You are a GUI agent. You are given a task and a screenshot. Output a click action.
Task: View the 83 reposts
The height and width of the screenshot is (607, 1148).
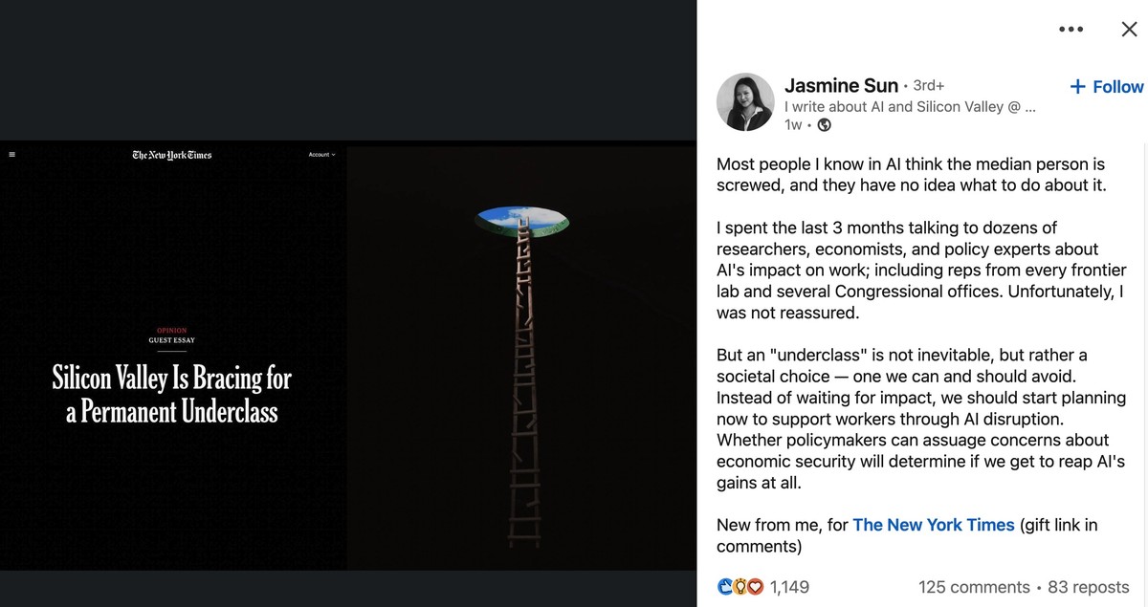click(1089, 587)
